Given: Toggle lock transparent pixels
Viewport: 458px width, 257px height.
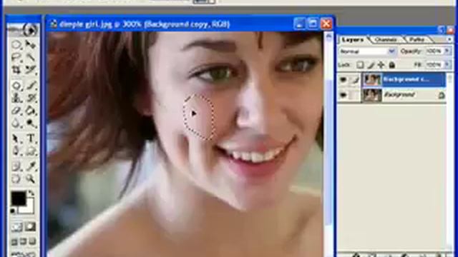Looking at the screenshot, I should pos(361,65).
